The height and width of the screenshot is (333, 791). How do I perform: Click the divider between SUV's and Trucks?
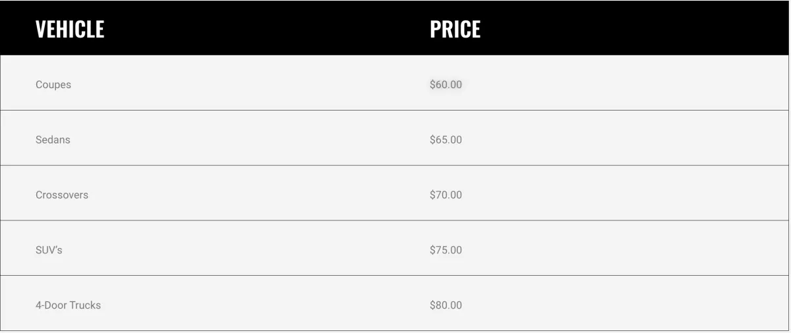[394, 275]
